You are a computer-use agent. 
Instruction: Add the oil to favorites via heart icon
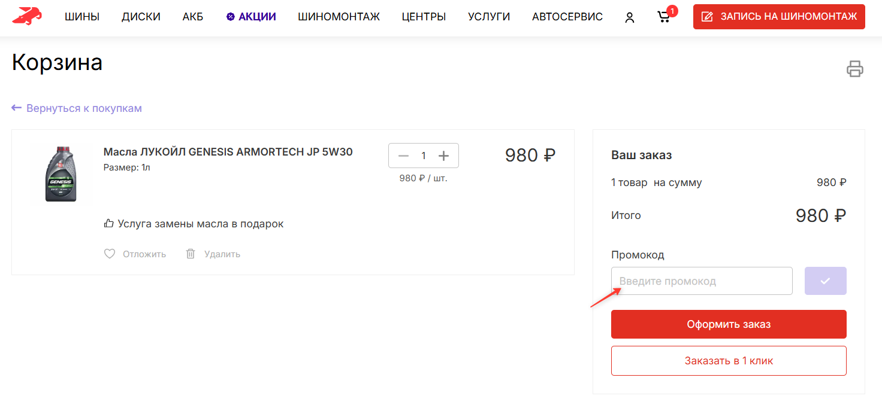110,254
